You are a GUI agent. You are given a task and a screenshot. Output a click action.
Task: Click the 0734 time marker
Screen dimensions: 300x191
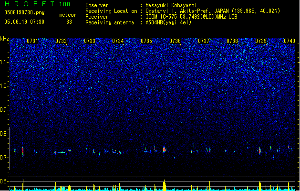point(118,41)
